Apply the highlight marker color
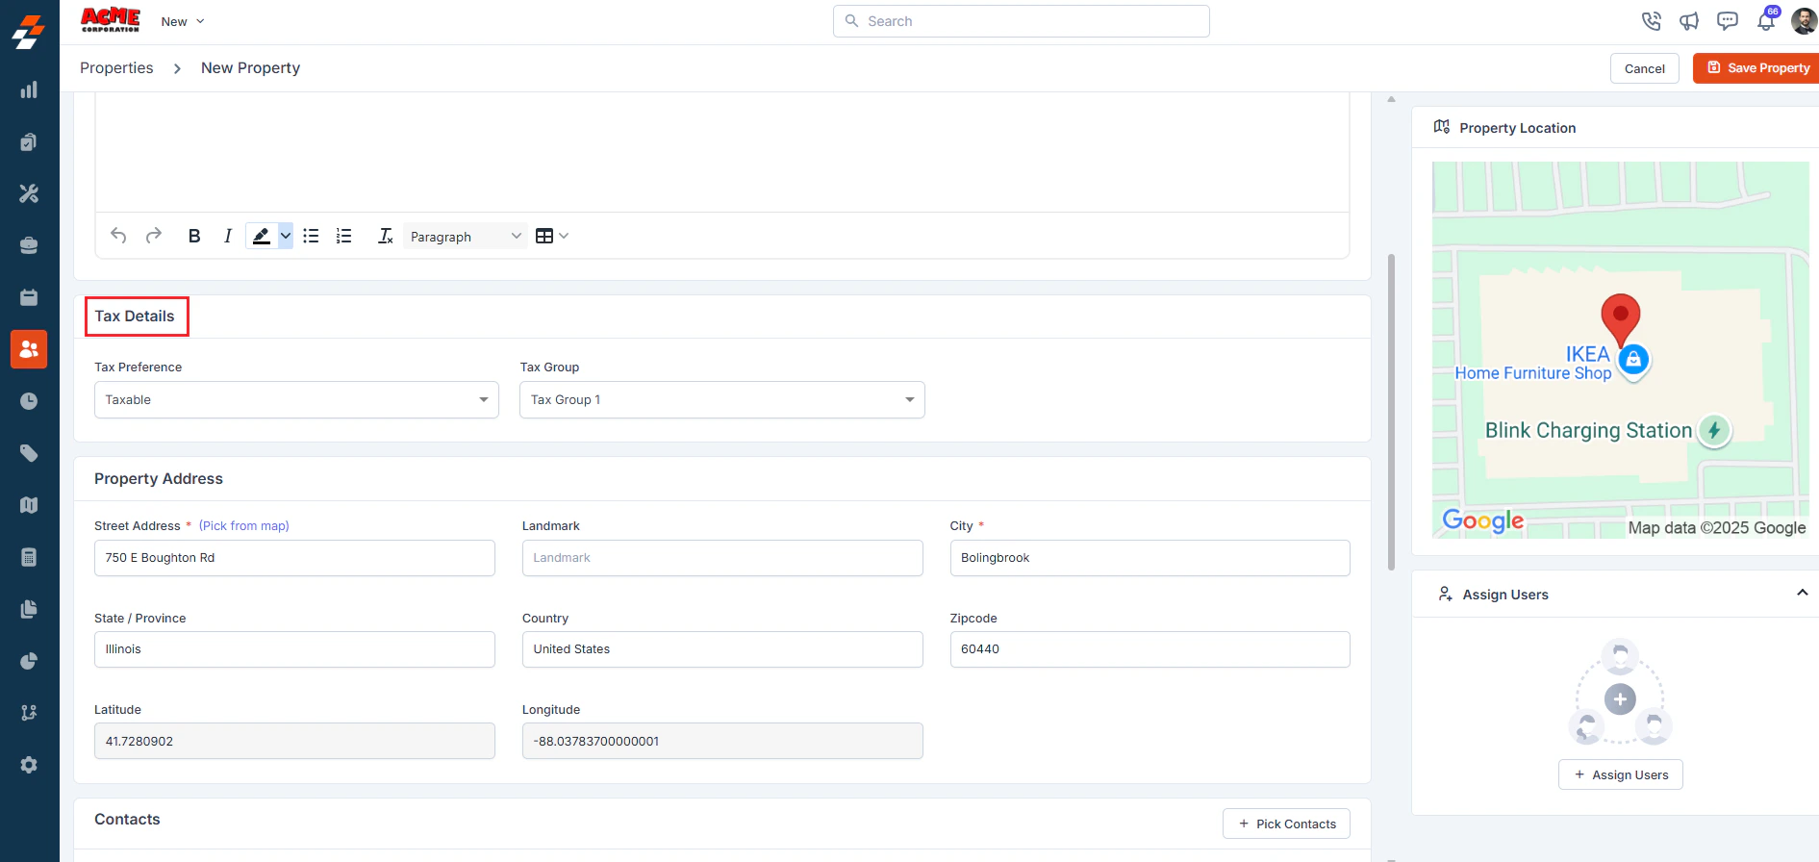 (x=262, y=236)
